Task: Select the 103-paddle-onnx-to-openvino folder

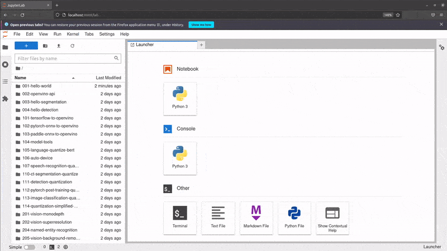Action: [x=68, y=134]
